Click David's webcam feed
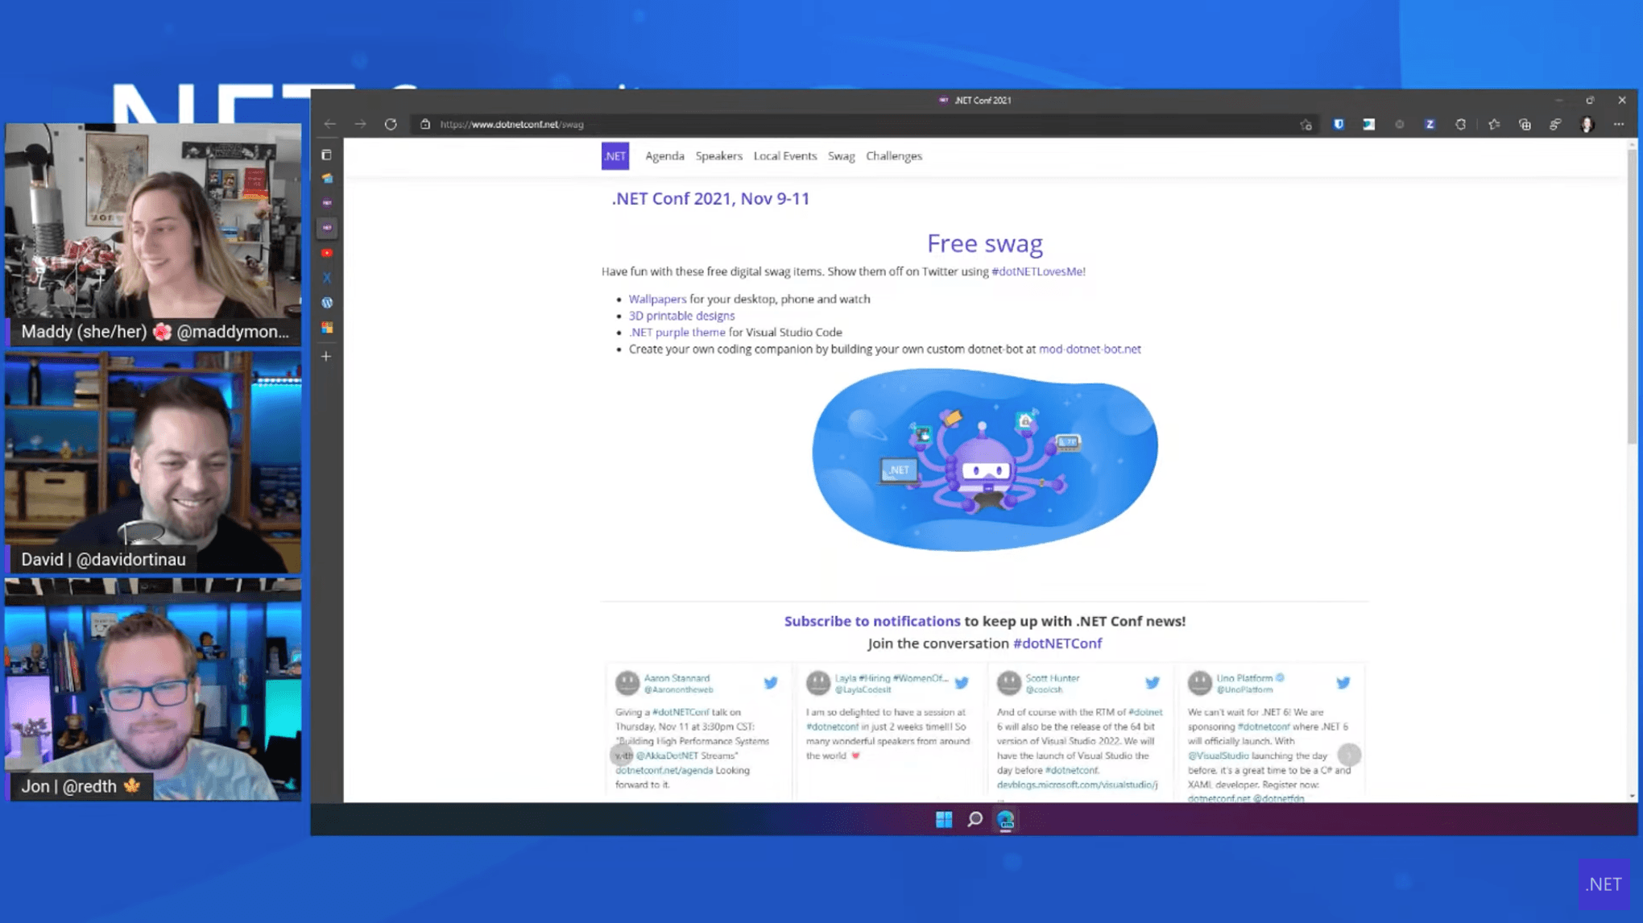Viewport: 1643px width, 923px height. tap(153, 462)
